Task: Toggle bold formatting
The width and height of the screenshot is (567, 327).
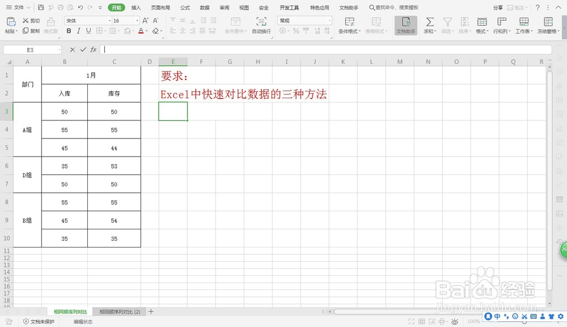Action: click(x=69, y=31)
